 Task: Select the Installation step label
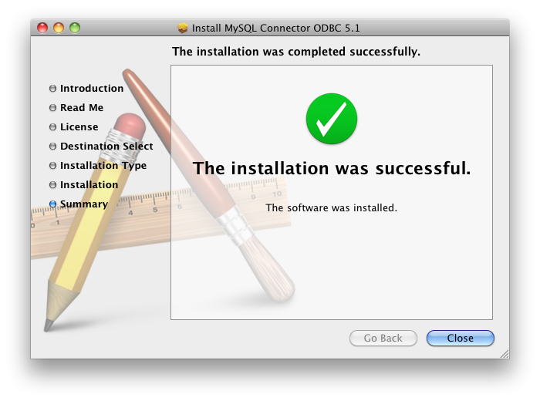pos(89,185)
